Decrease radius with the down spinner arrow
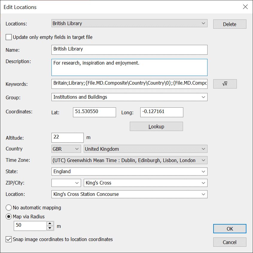The image size is (253, 253). (50, 228)
